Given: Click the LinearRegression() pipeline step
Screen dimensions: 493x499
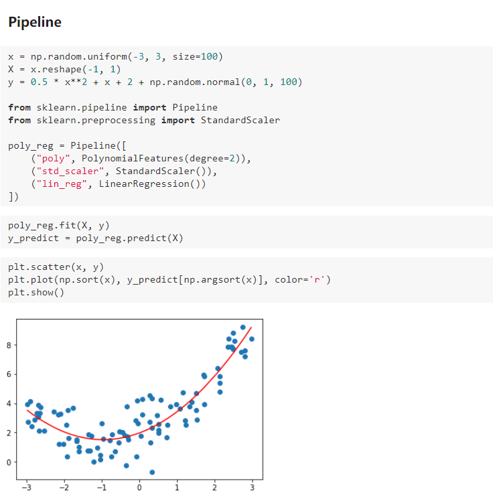Looking at the screenshot, I should pyautogui.click(x=149, y=184).
